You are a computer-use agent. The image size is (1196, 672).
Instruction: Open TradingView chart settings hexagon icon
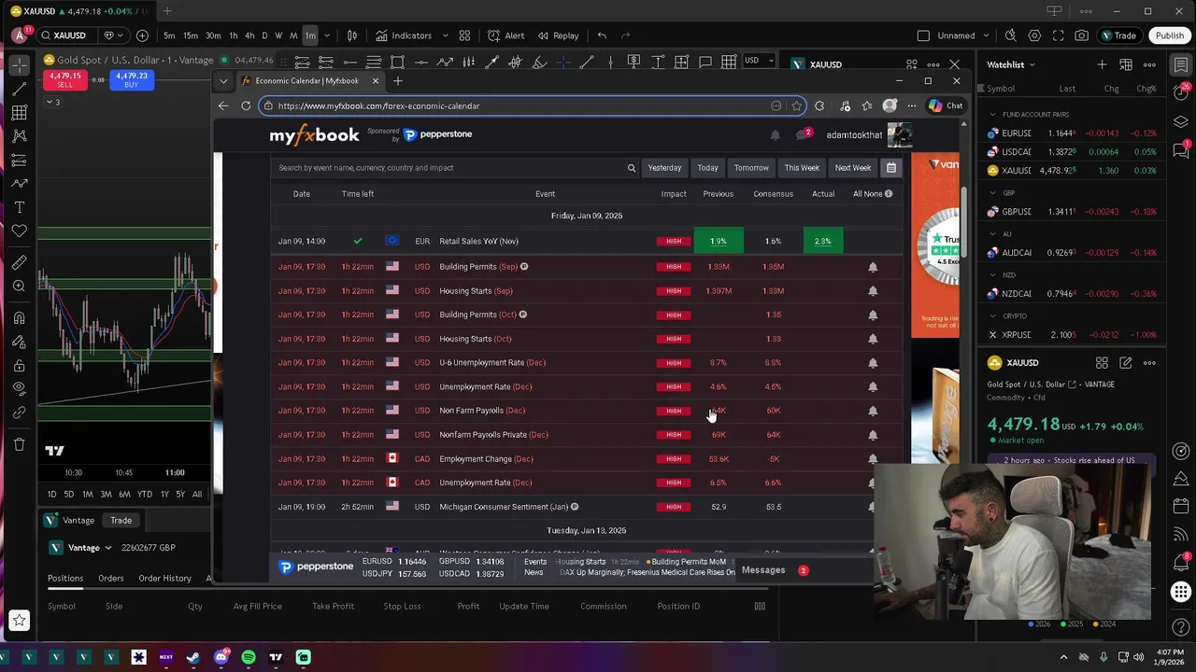tap(1034, 35)
